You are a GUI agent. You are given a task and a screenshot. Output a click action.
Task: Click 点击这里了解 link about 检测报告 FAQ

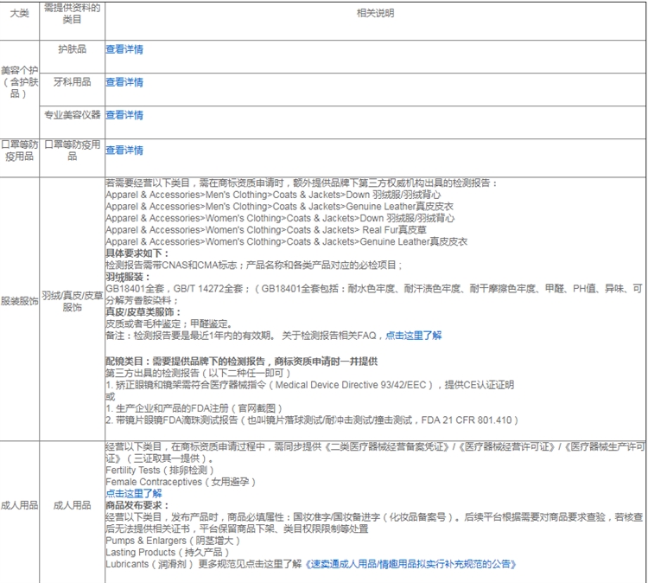click(x=414, y=335)
